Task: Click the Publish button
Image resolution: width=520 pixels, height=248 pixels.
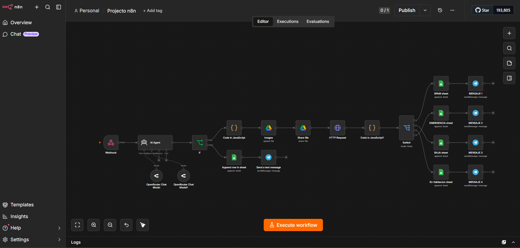Action: point(407,10)
